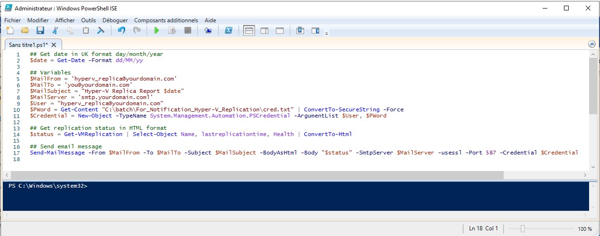This screenshot has width=600, height=236.
Task: Open the Afficher menu
Action: pyautogui.click(x=65, y=20)
